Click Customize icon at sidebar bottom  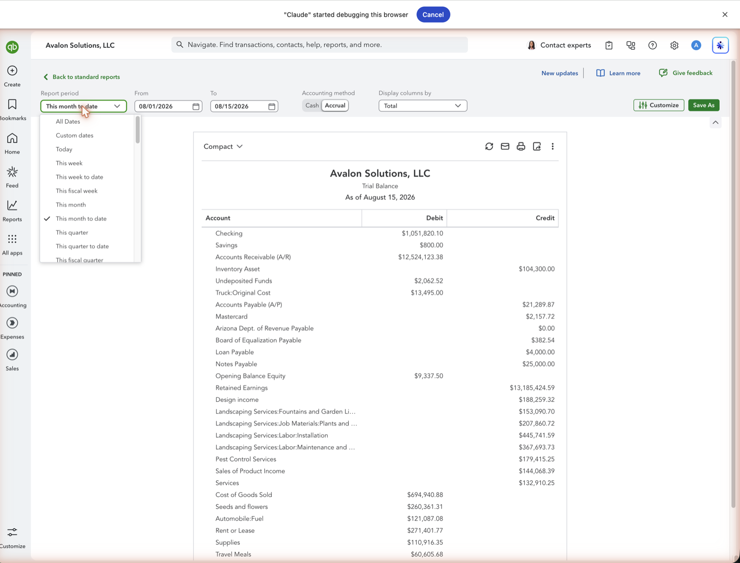(12, 537)
